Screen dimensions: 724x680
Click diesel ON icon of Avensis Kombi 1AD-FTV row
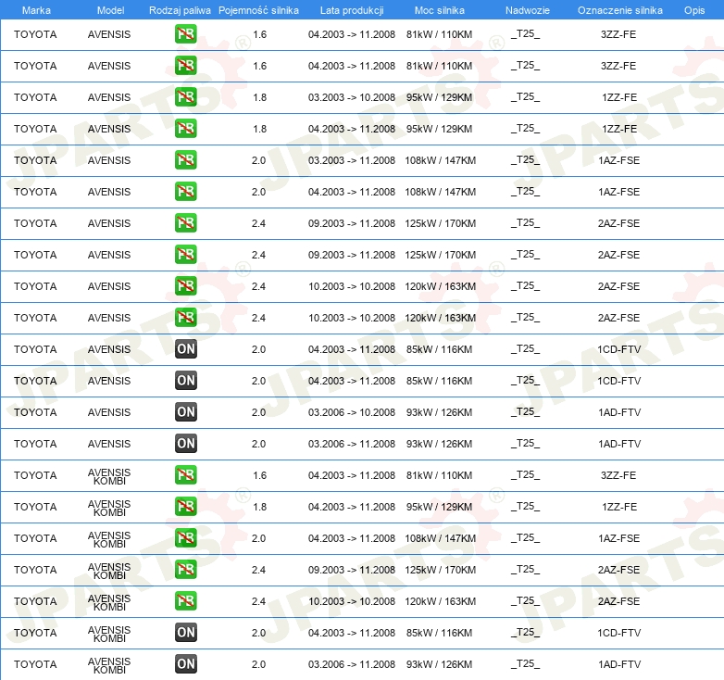pos(185,664)
